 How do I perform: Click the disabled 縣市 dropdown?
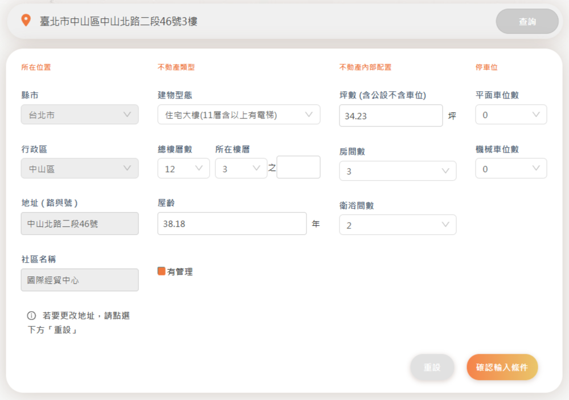point(80,115)
